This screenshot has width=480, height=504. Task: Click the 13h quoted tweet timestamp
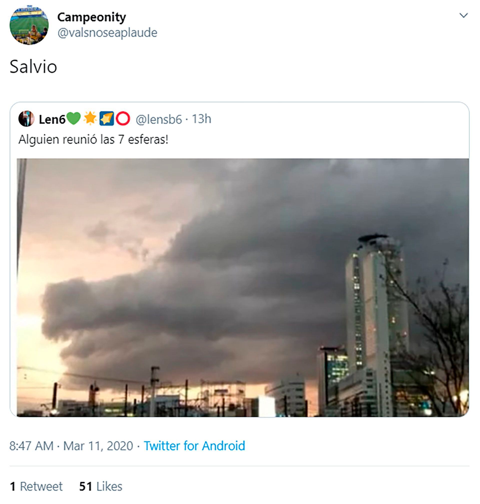click(201, 119)
